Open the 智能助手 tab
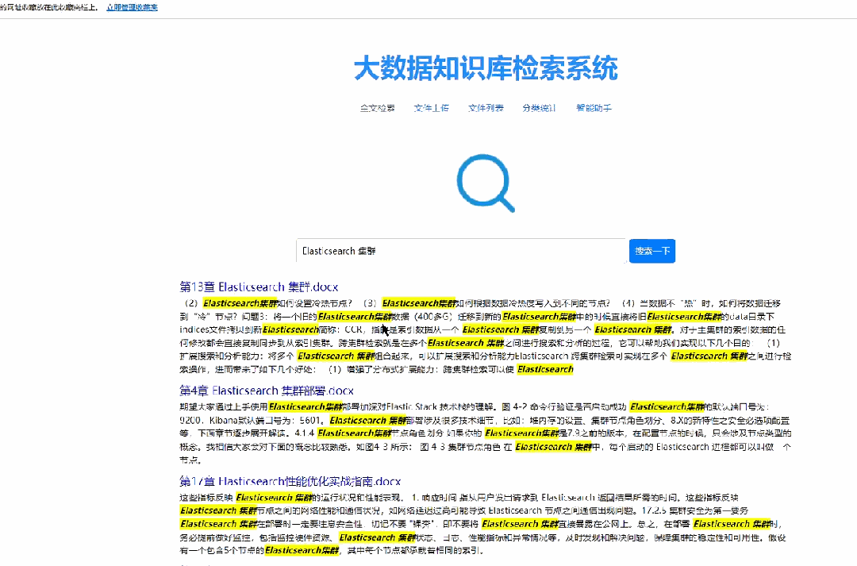This screenshot has height=566, width=857. click(x=594, y=108)
